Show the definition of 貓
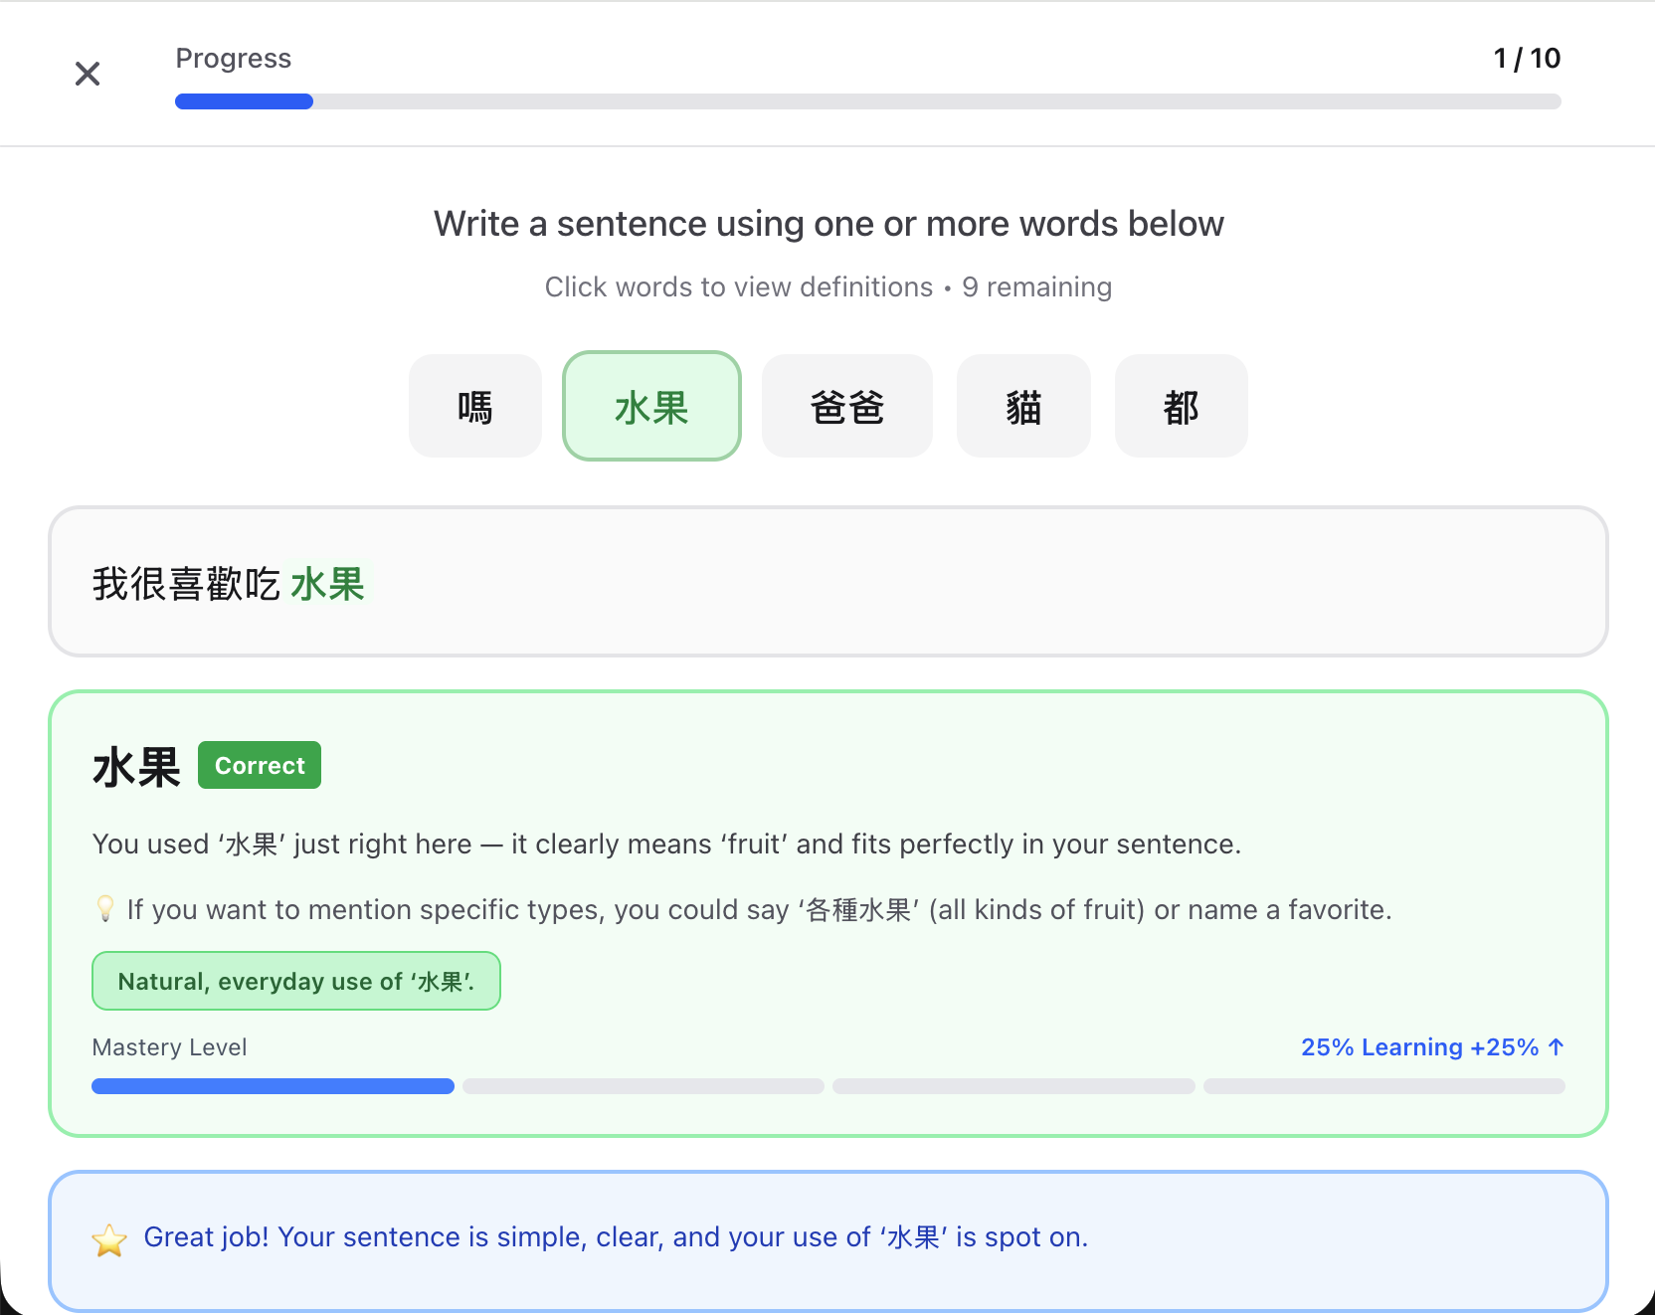The height and width of the screenshot is (1315, 1655). coord(1022,407)
